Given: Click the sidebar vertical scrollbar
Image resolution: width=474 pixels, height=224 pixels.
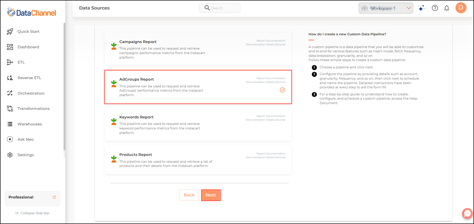Looking at the screenshot, I should [64, 86].
